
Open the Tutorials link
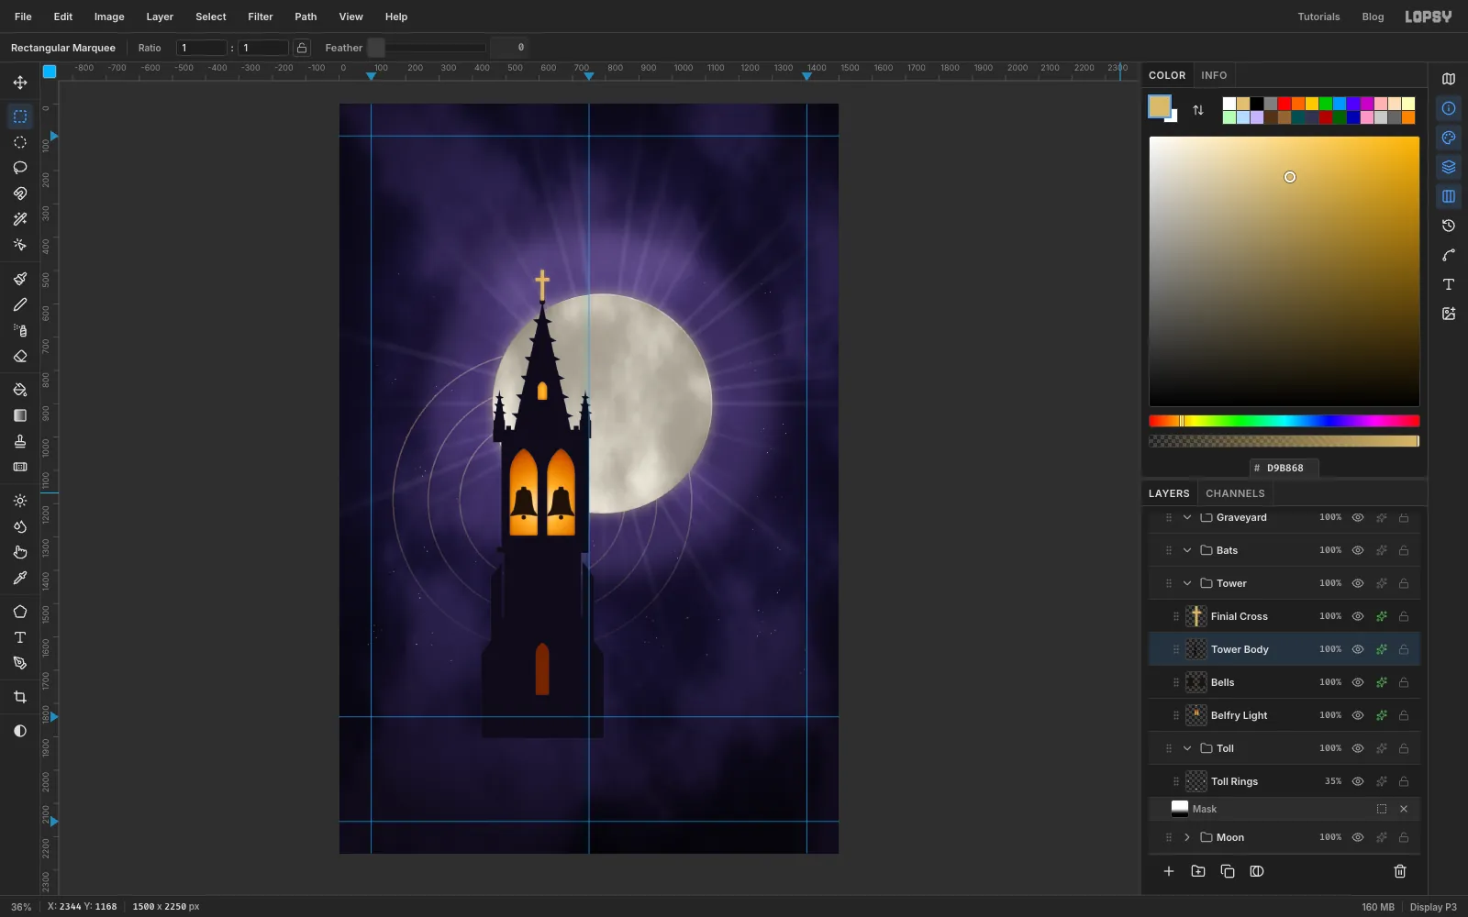(x=1318, y=17)
